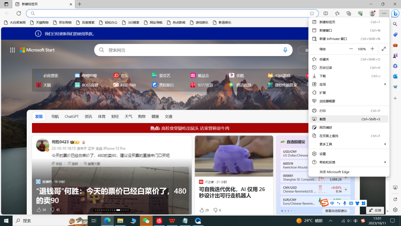The width and height of the screenshot is (401, 226).
Task: Open 历史记录 from the menu
Action: pyautogui.click(x=349, y=68)
